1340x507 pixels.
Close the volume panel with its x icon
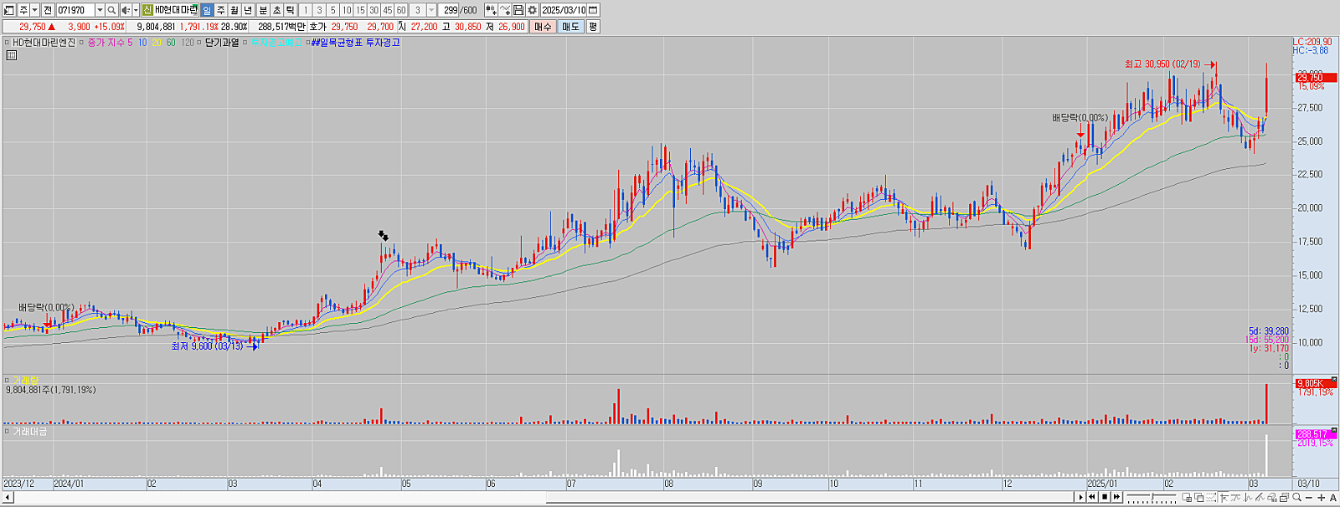point(1334,380)
